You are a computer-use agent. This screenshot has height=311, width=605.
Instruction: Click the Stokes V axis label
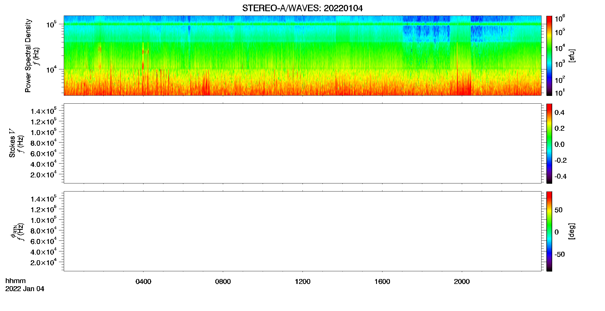pyautogui.click(x=12, y=143)
